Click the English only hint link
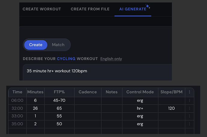Screen dimensions: 207x137 (111, 59)
